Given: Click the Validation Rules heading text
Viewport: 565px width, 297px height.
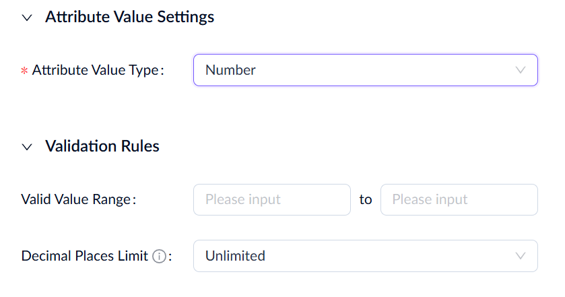Looking at the screenshot, I should [102, 146].
